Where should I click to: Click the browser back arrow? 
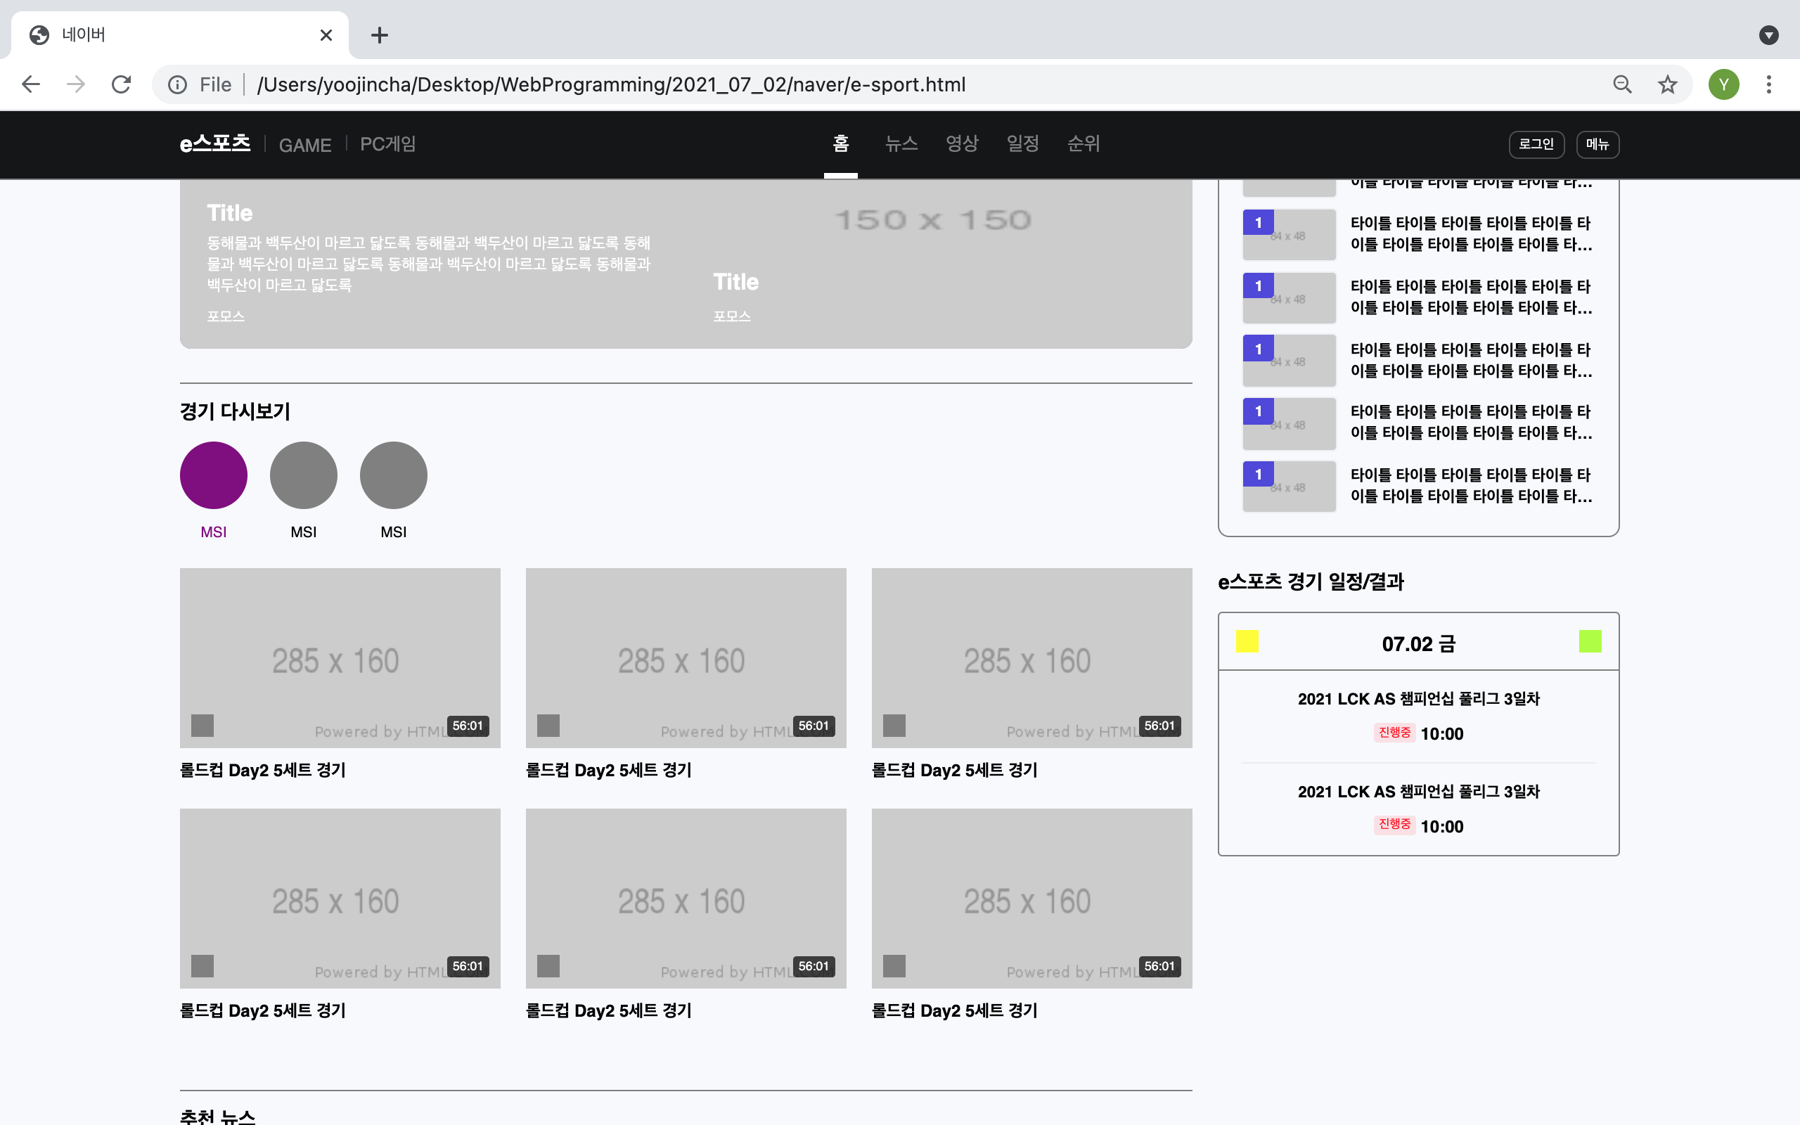click(30, 84)
